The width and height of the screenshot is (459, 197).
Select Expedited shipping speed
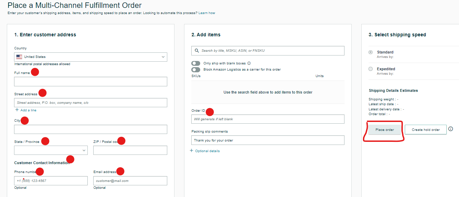[371, 69]
